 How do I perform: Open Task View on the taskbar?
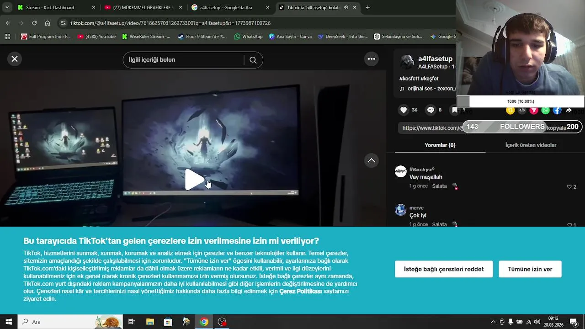(132, 322)
